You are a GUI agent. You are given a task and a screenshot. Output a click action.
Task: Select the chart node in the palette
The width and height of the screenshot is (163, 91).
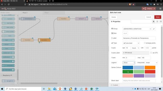pyautogui.click(x=8, y=49)
